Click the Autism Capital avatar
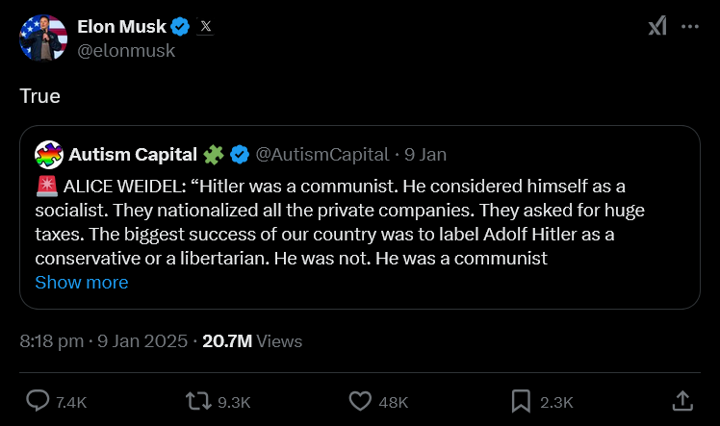 coord(48,154)
